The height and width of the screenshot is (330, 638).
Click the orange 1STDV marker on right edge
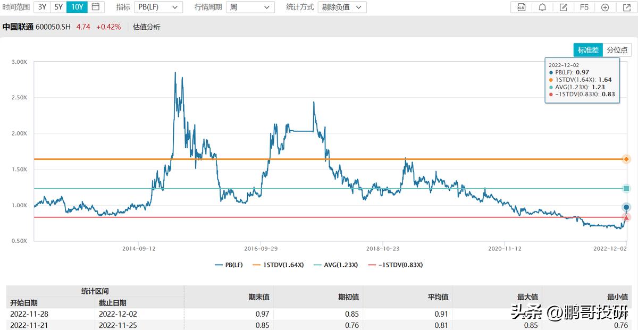tap(625, 158)
